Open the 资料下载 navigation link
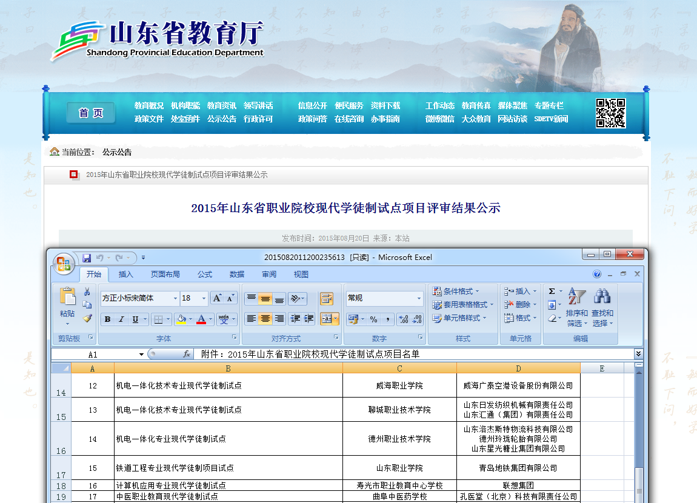Screen dimensions: 697x503 pyautogui.click(x=385, y=105)
